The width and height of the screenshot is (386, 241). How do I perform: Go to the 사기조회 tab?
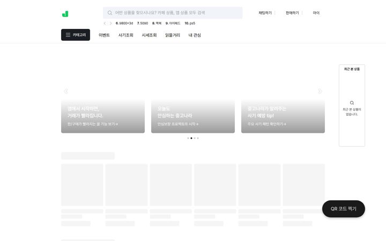(x=126, y=35)
